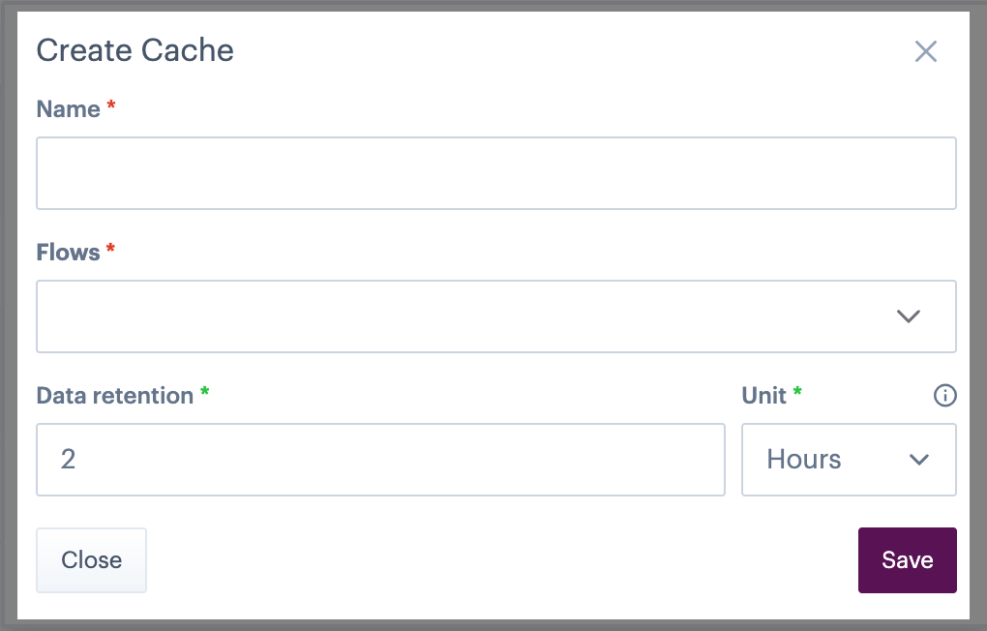The width and height of the screenshot is (987, 631).
Task: Click the red asterisk next to Flows
Action: click(x=110, y=250)
